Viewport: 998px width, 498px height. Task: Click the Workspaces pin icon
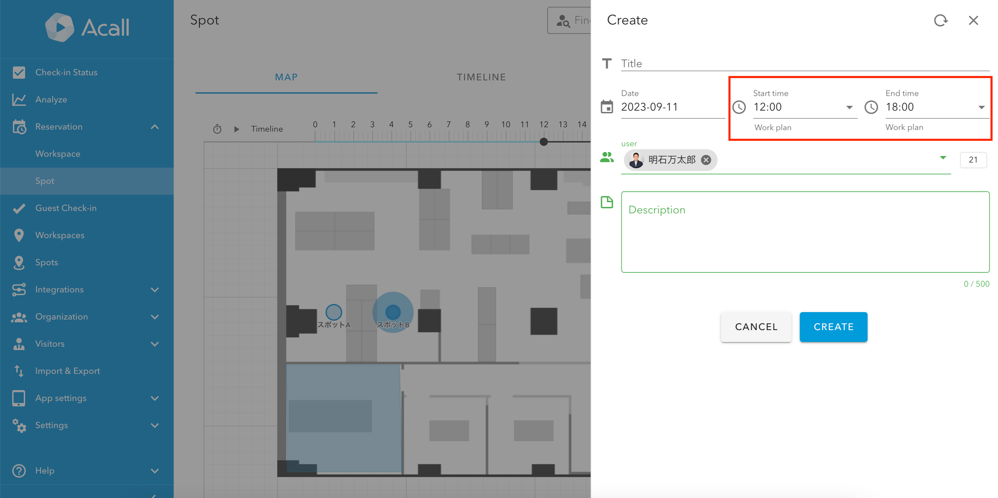click(19, 235)
